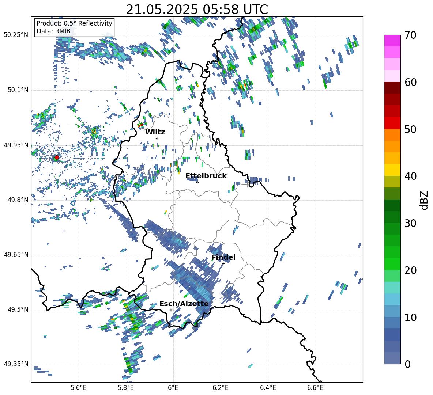Click the 49.35°N latitude label
This screenshot has height=395, width=433.
(16, 364)
